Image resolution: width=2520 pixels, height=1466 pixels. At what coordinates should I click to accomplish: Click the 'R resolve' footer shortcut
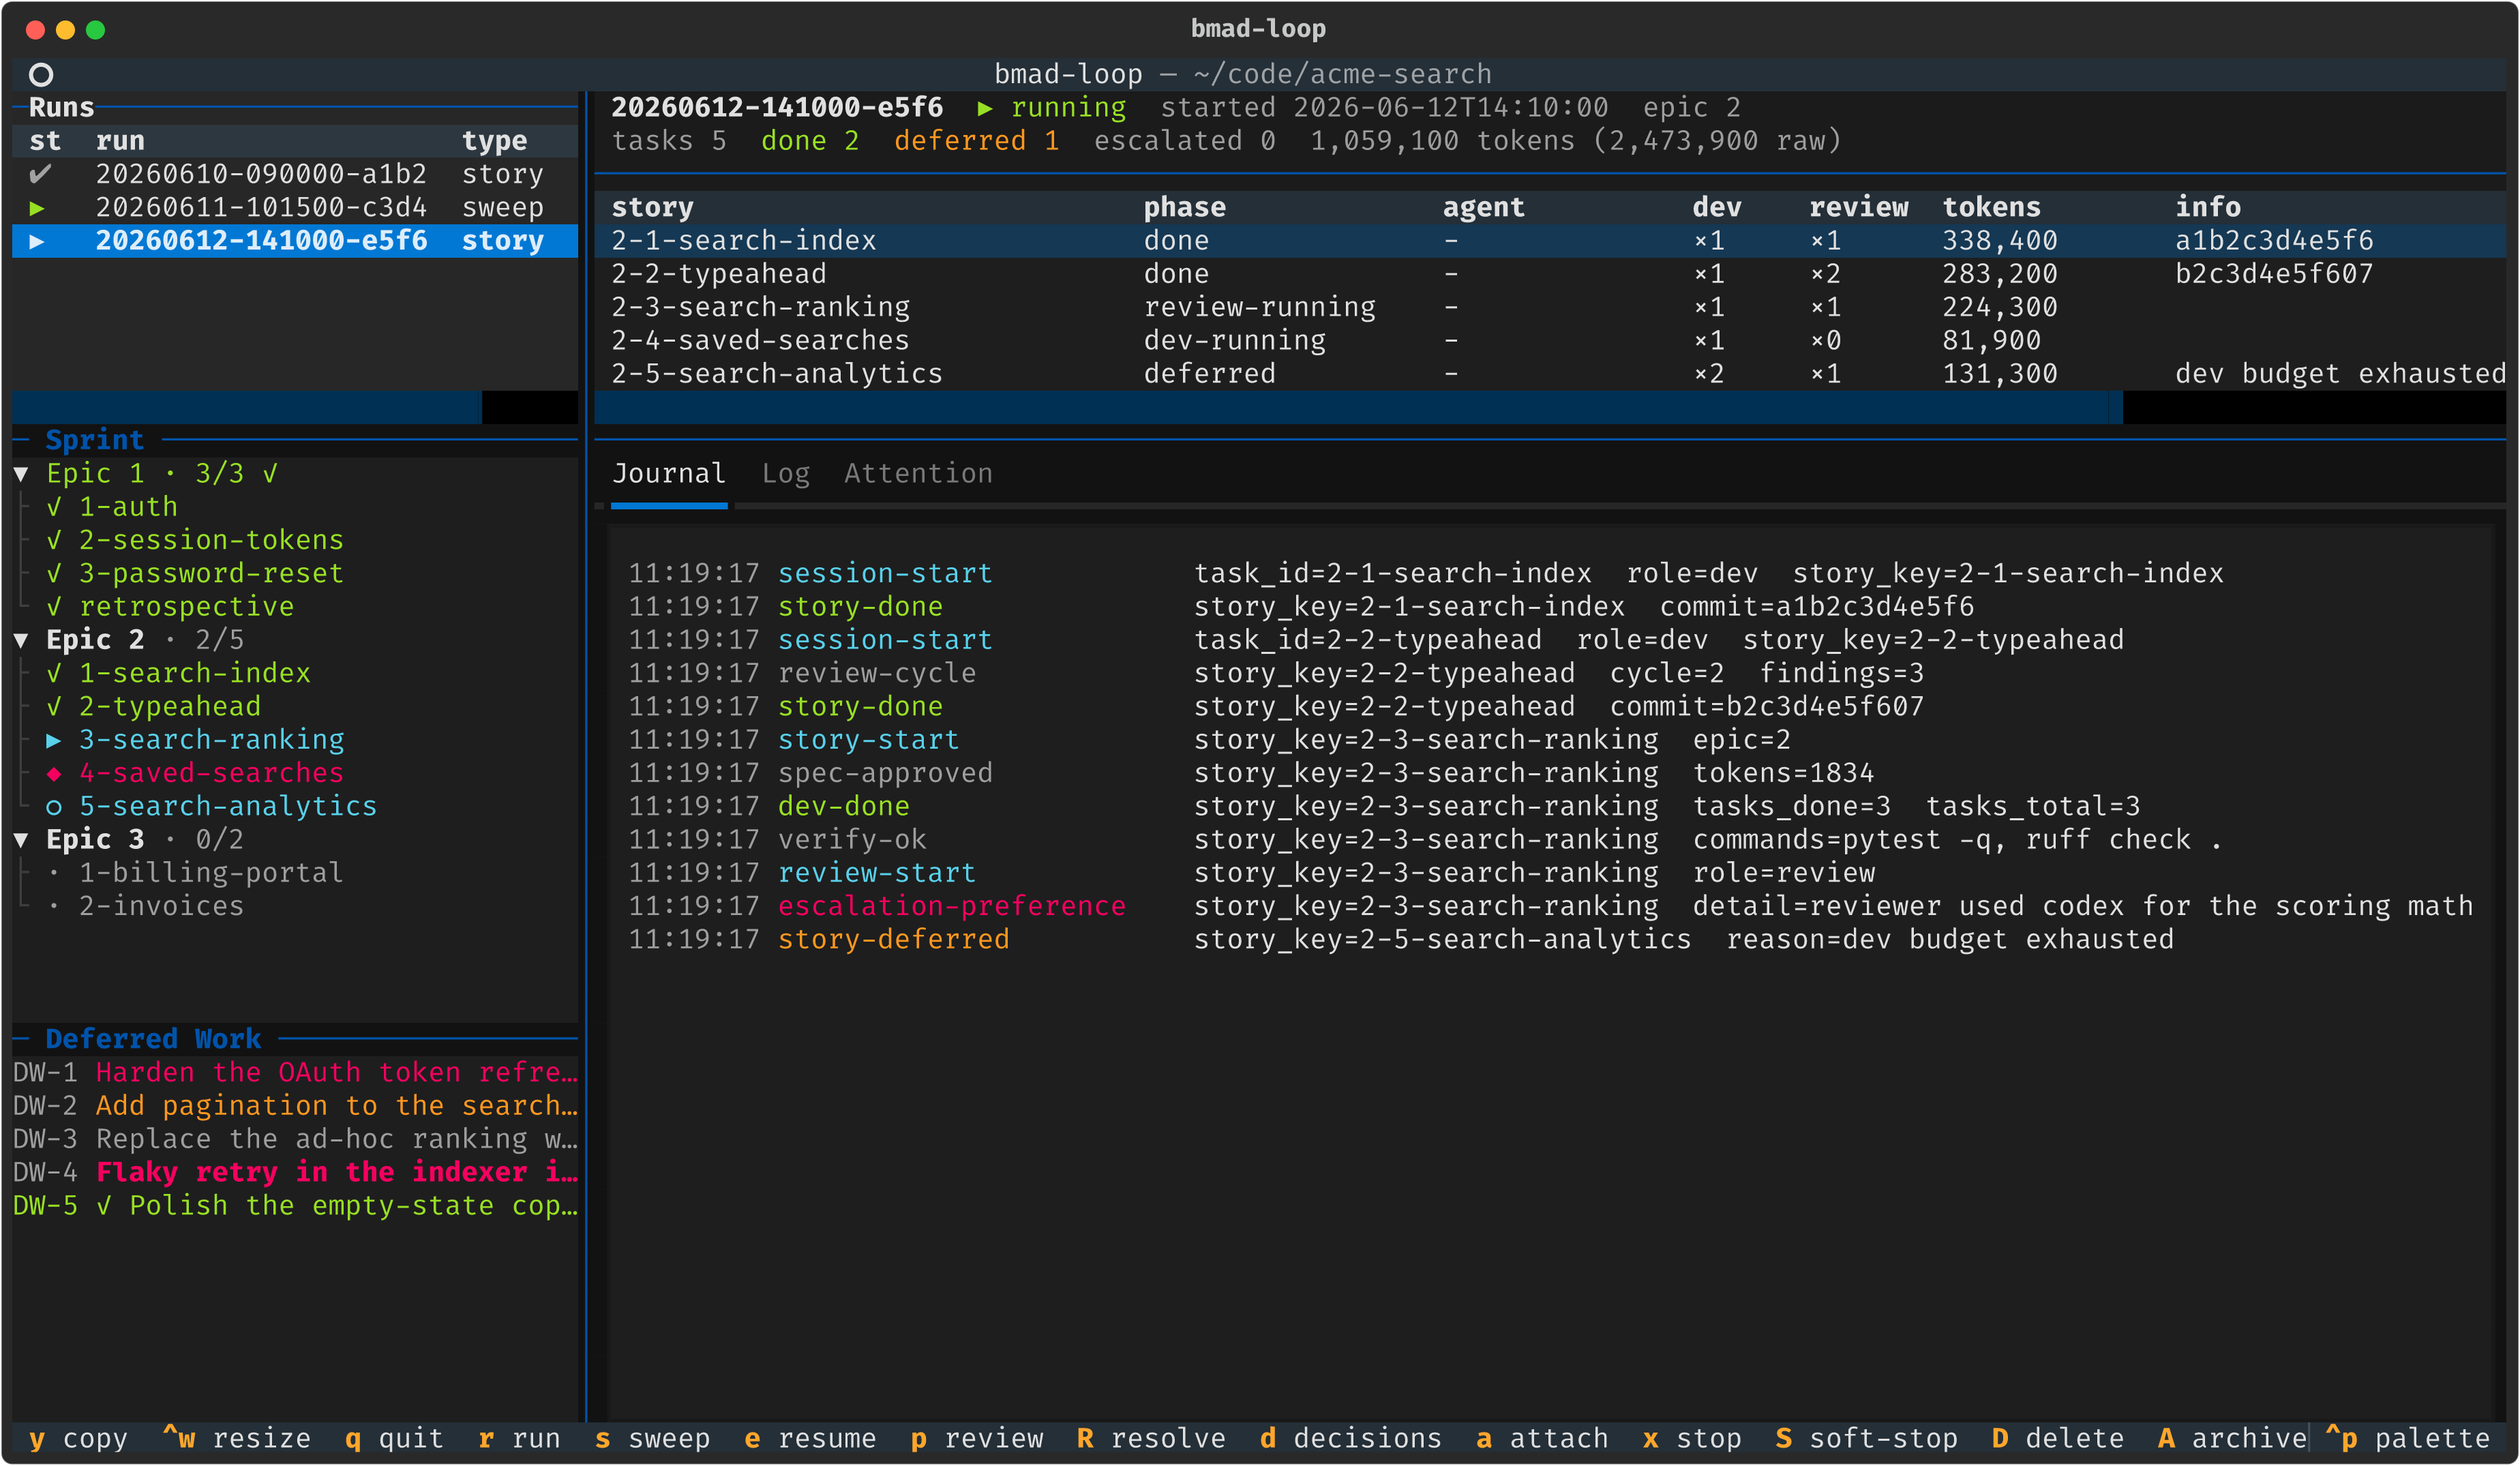tap(1151, 1439)
